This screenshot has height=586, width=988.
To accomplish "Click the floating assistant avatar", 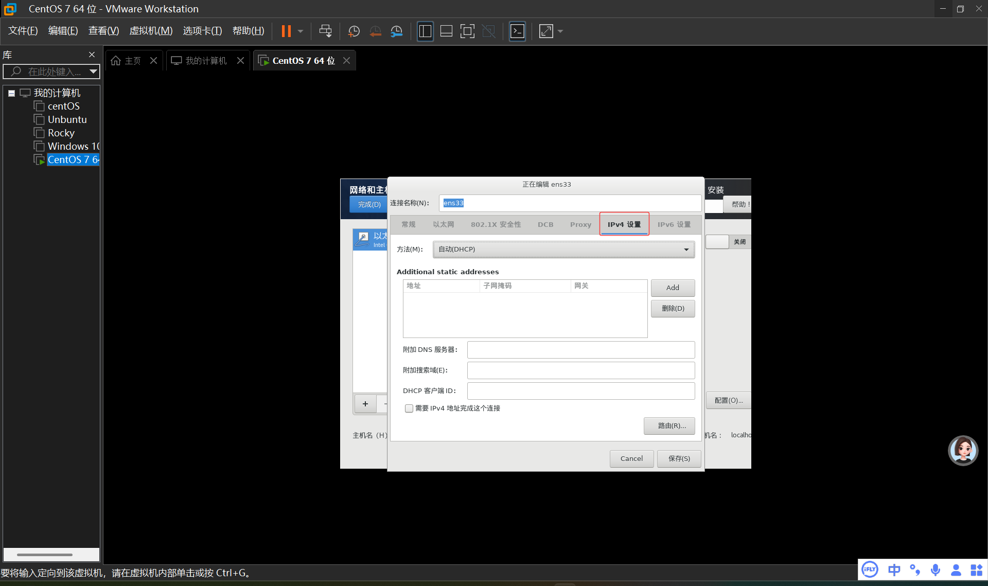I will [x=963, y=451].
